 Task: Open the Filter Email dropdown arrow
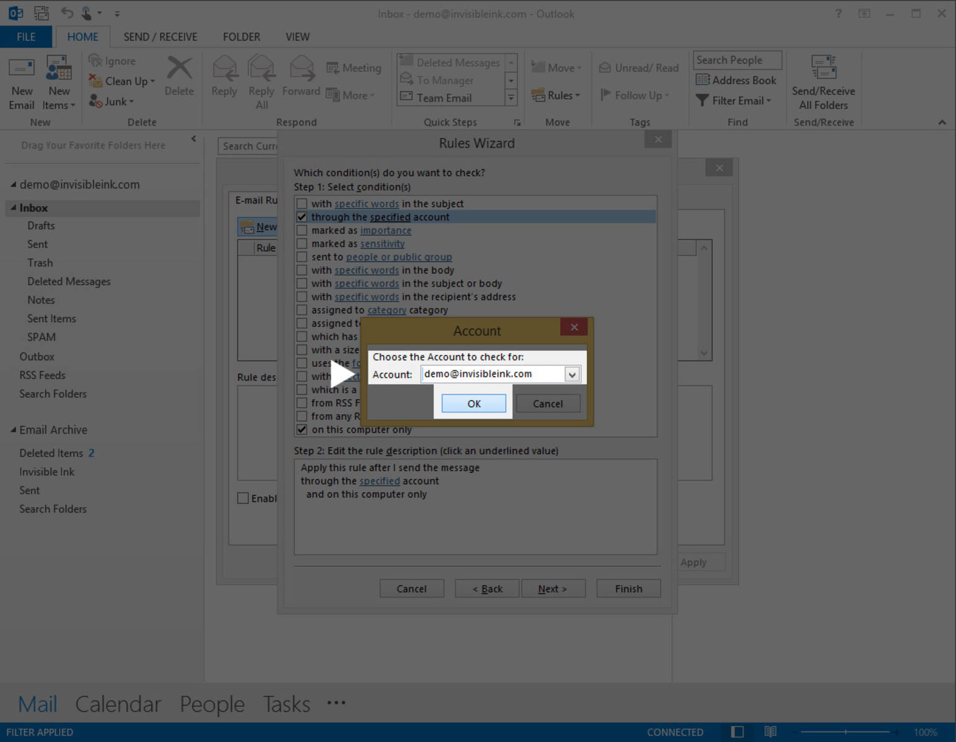[769, 101]
